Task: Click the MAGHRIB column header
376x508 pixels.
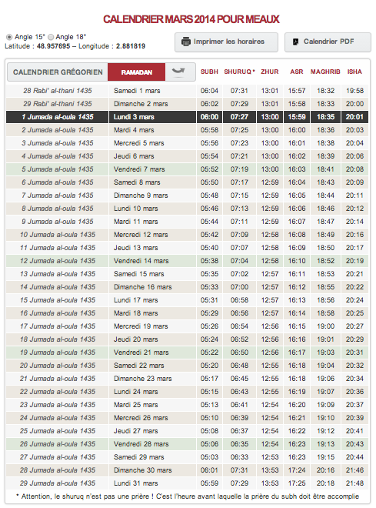Action: (325, 72)
